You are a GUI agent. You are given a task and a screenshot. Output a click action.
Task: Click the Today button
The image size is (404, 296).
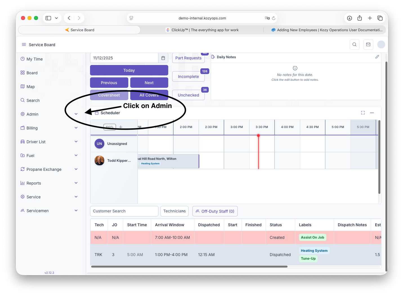click(x=129, y=70)
